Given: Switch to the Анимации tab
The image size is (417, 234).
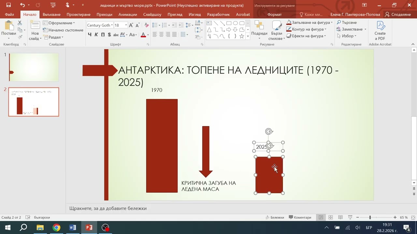Looking at the screenshot, I should [x=128, y=15].
